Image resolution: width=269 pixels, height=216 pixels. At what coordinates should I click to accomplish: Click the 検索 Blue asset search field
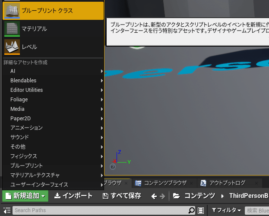pos(257,210)
